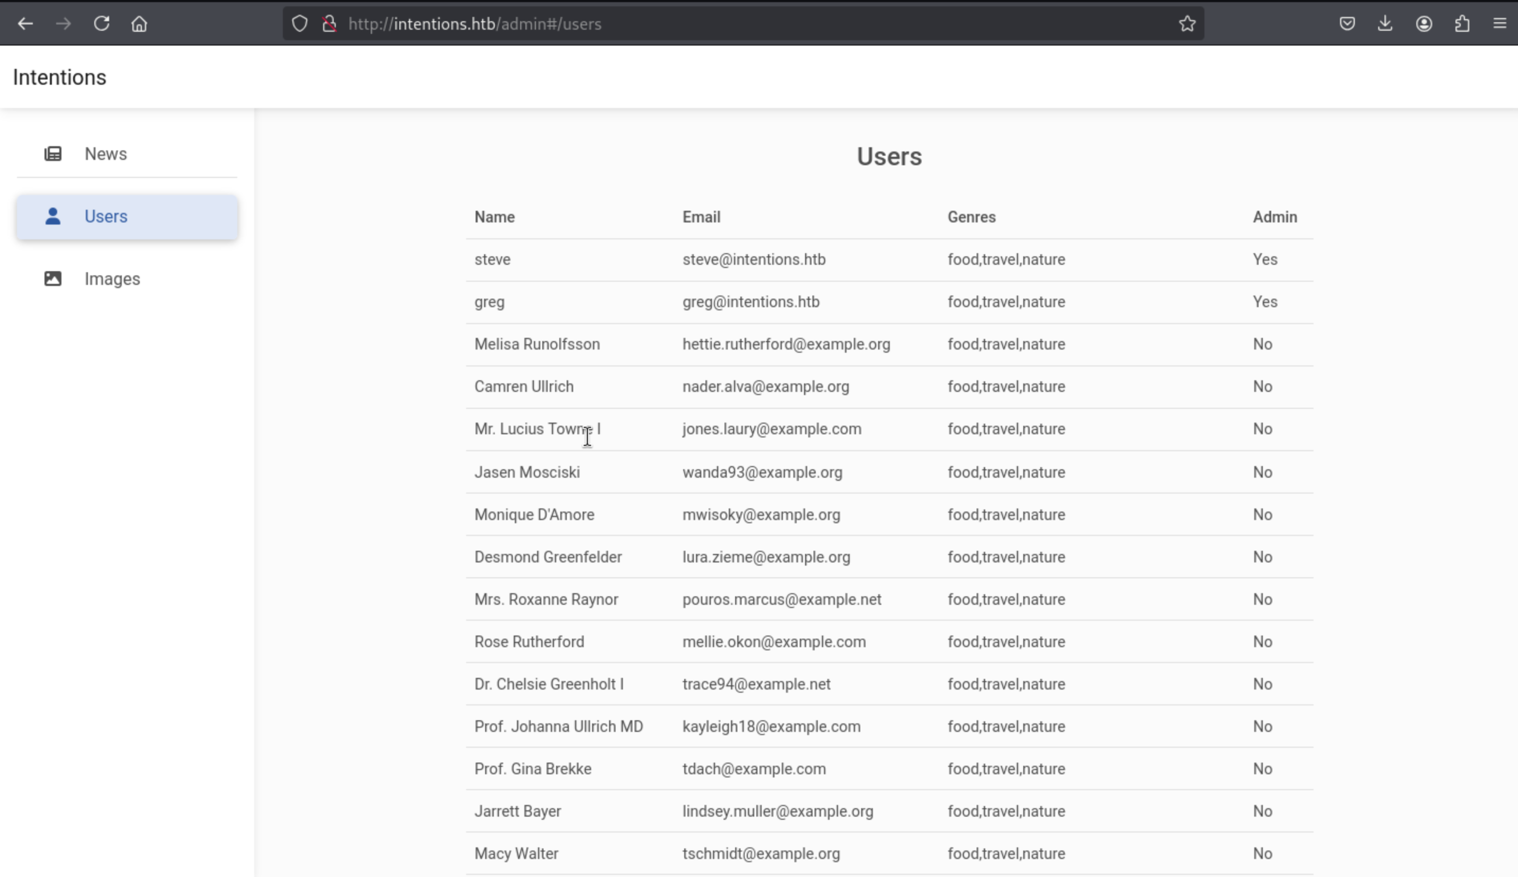Go to Images admin section
Viewport: 1518px width, 877px height.
pos(112,279)
